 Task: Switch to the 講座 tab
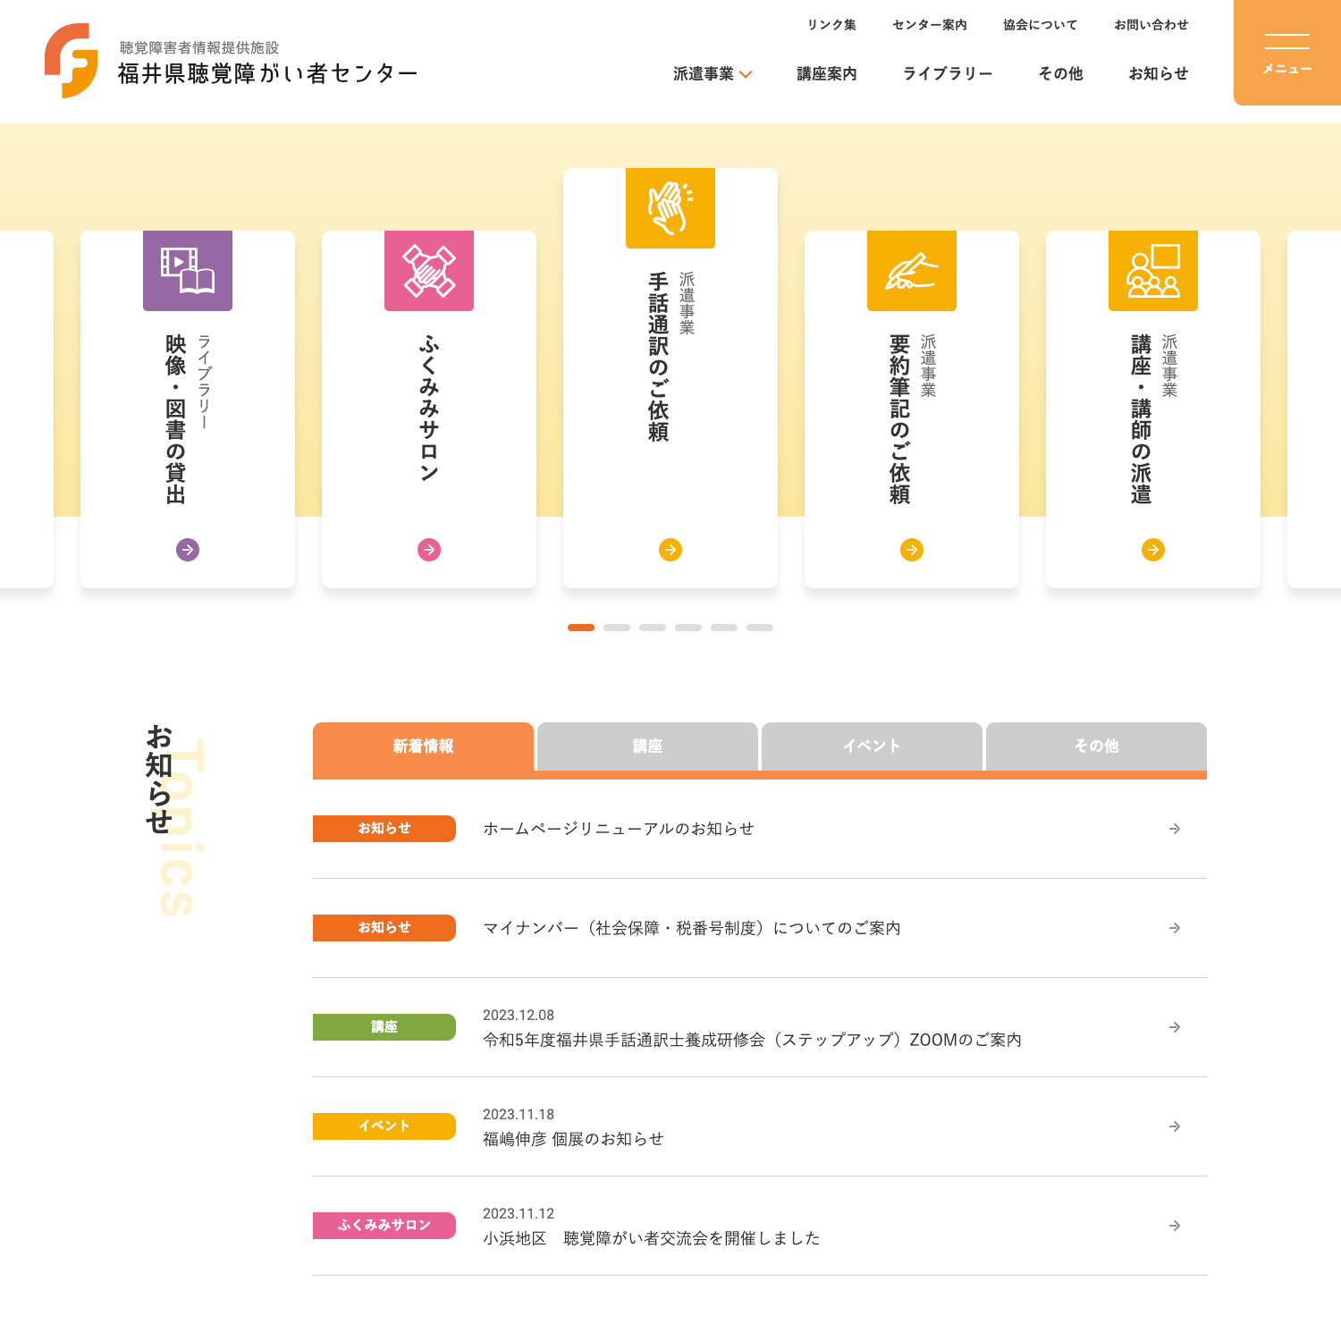[x=647, y=746]
